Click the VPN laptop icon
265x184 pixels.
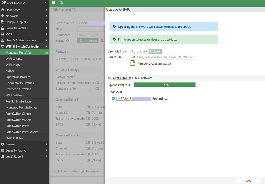[2, 34]
